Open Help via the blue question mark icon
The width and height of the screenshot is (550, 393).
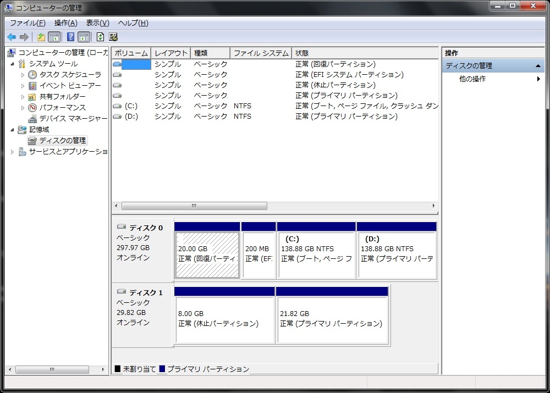[x=70, y=37]
